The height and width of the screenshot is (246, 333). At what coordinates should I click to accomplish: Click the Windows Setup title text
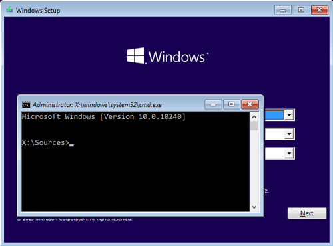[38, 11]
